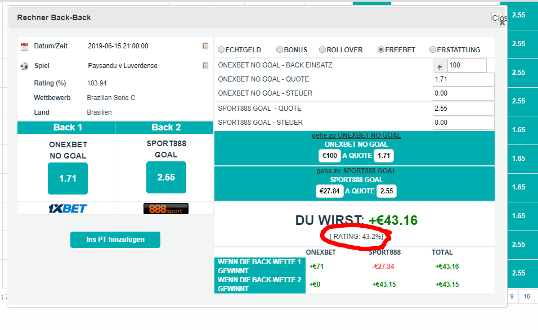Click the soccer ball icon beside Spiel
This screenshot has width=538, height=330.
click(x=24, y=66)
